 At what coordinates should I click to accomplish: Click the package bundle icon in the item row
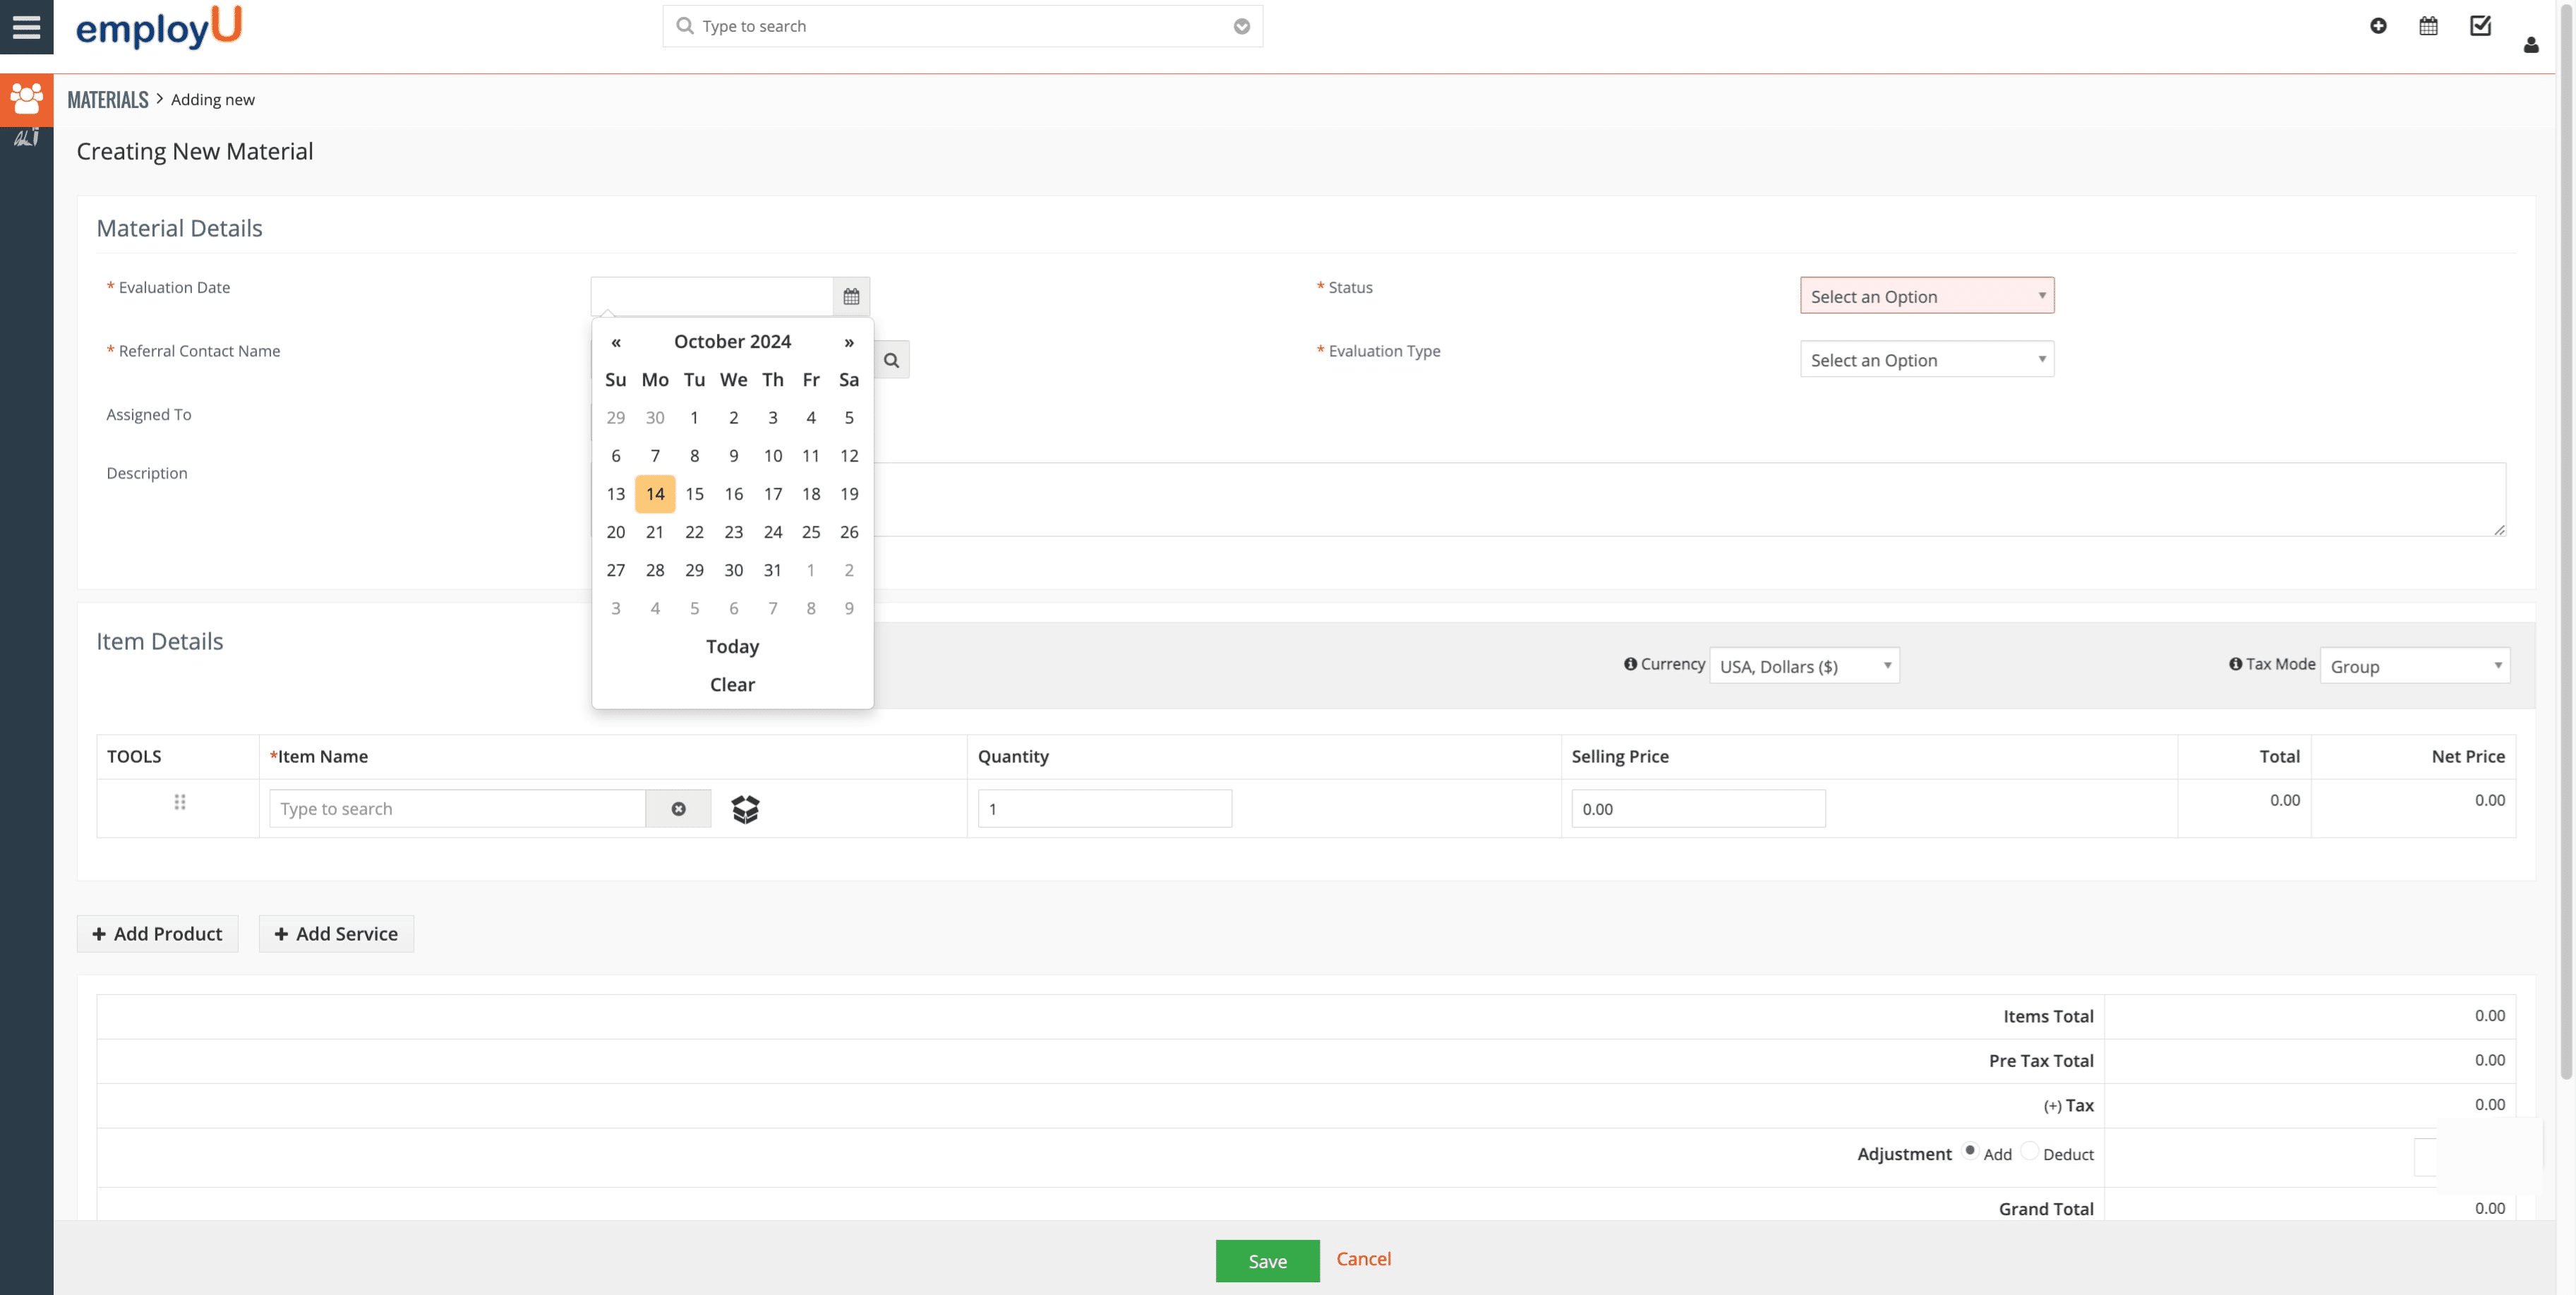[745, 809]
